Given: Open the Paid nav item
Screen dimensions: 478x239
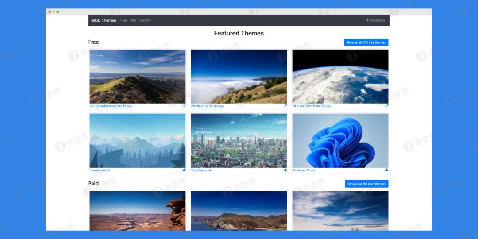Looking at the screenshot, I should point(133,20).
